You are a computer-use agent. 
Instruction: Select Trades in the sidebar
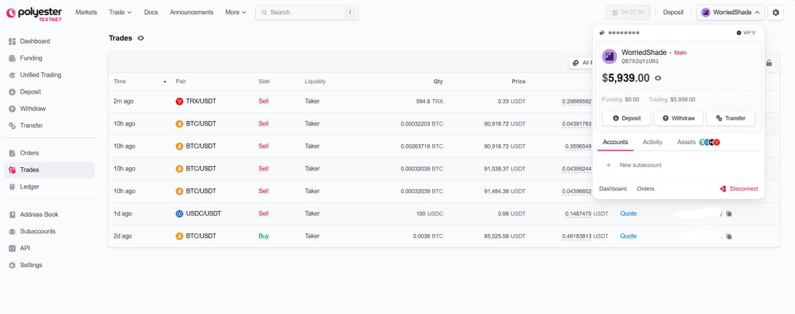click(x=50, y=170)
